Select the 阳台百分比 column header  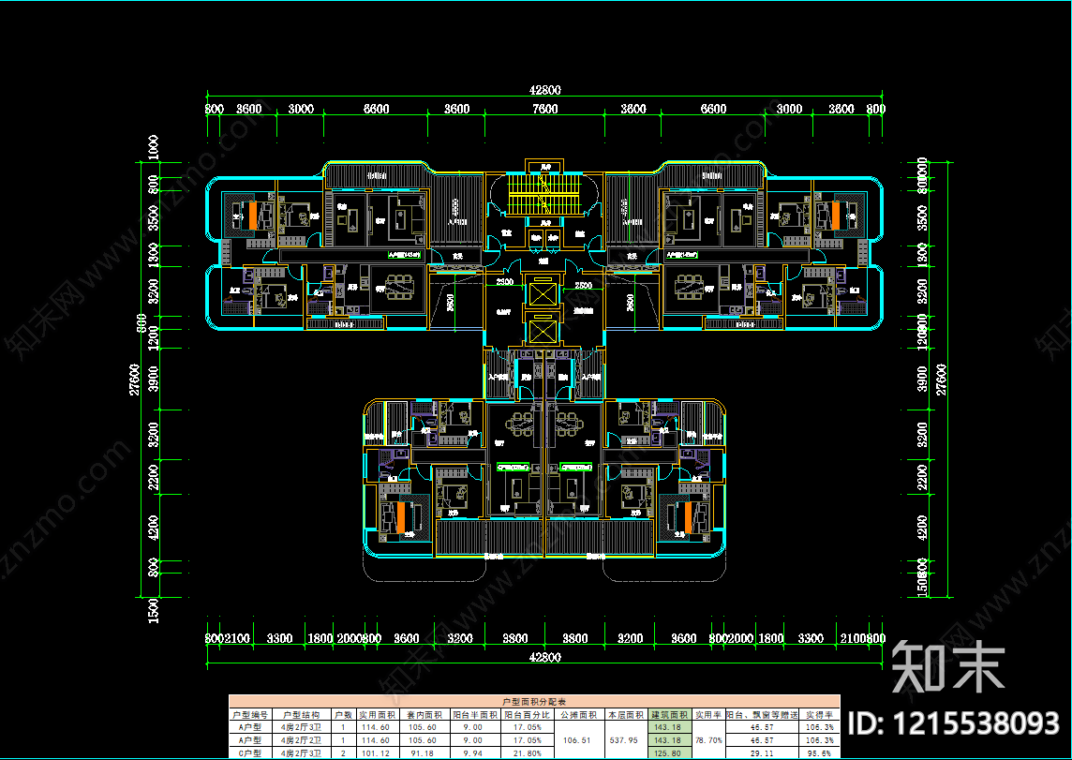pos(528,714)
